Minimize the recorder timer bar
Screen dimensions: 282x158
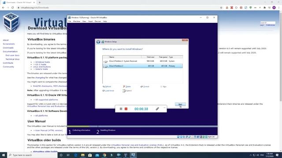164,108
